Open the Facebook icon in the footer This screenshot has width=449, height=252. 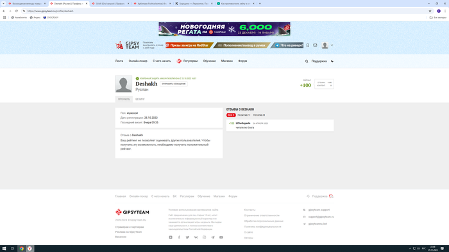179,237
